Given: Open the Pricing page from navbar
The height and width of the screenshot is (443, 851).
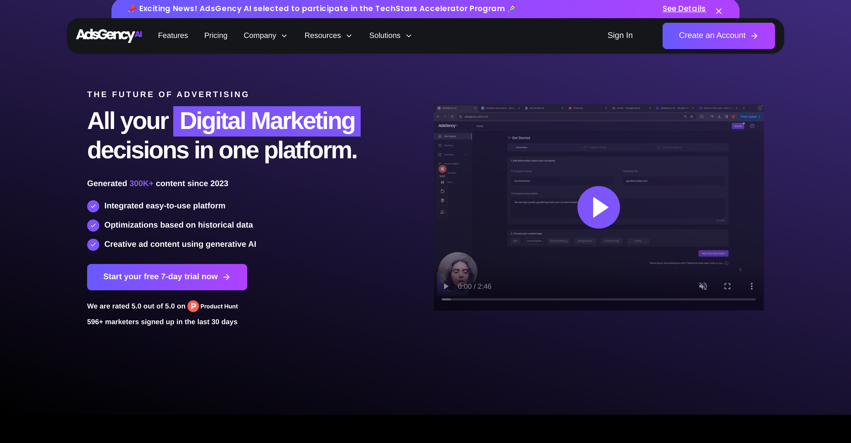Looking at the screenshot, I should click(216, 35).
